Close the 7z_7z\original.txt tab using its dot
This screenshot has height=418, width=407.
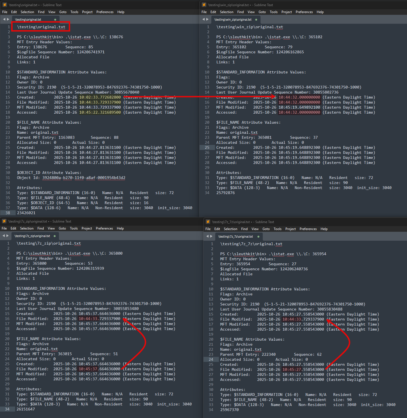pos(258,237)
